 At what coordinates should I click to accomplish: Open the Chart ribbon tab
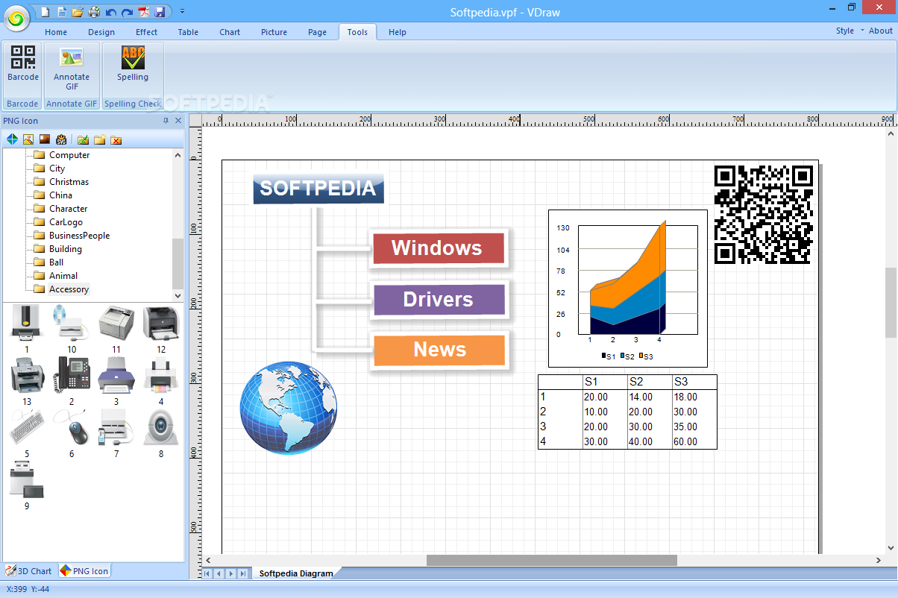pos(230,32)
